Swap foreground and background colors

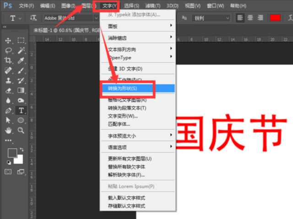coord(22,150)
